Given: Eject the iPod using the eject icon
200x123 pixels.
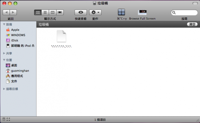Looking at the screenshot, I should 33,45.
